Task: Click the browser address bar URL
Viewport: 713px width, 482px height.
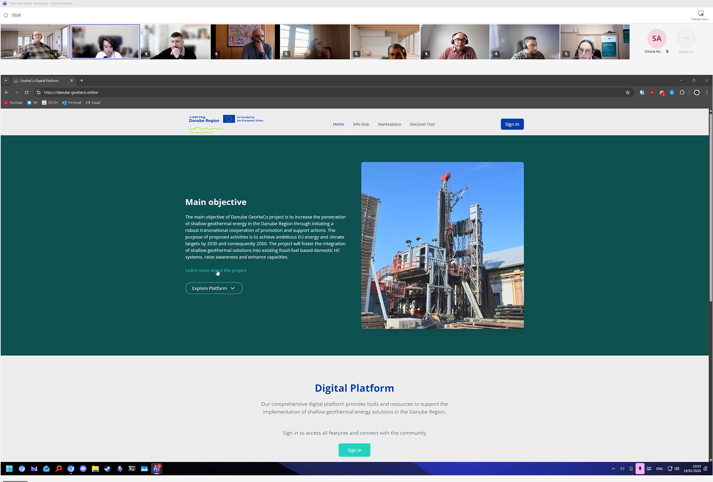Action: click(71, 93)
